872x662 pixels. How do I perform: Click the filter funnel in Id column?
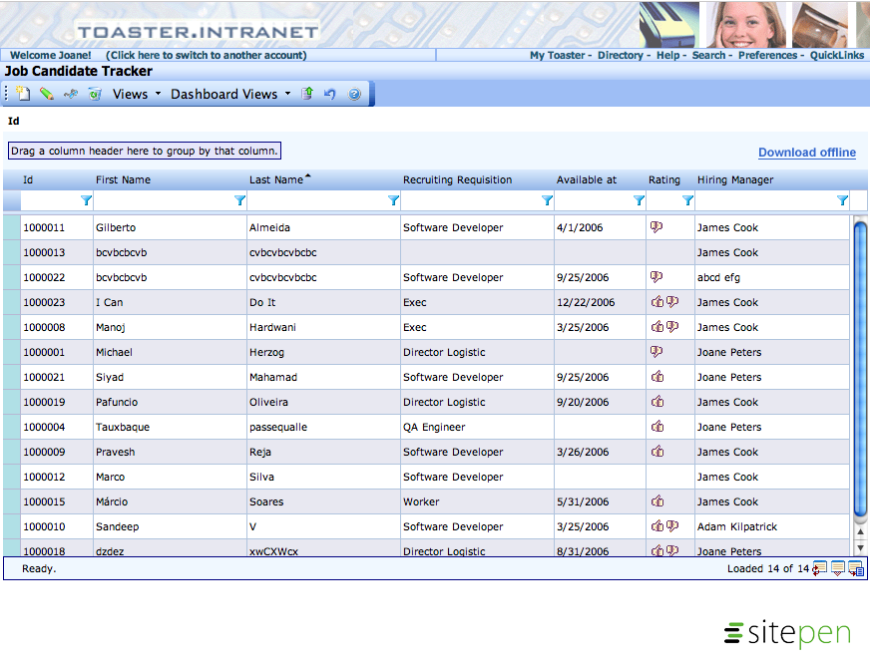point(86,200)
